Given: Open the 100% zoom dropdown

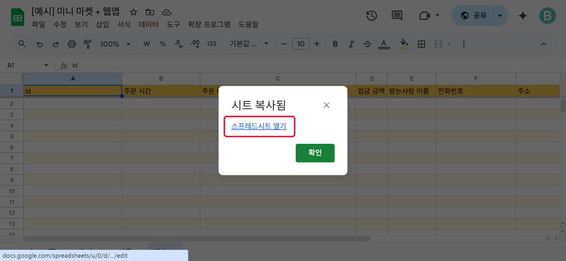Looking at the screenshot, I should pyautogui.click(x=115, y=44).
